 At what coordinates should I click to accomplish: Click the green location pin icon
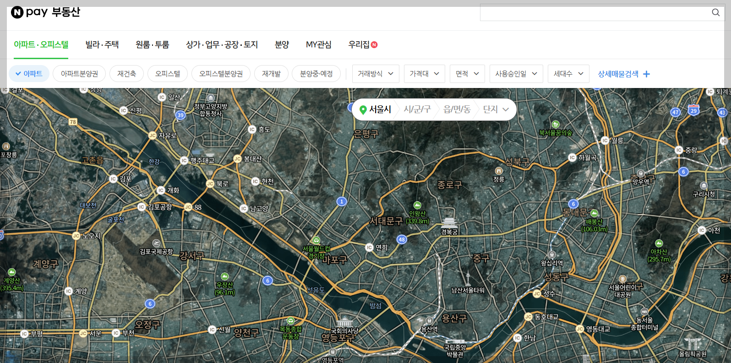(x=363, y=110)
